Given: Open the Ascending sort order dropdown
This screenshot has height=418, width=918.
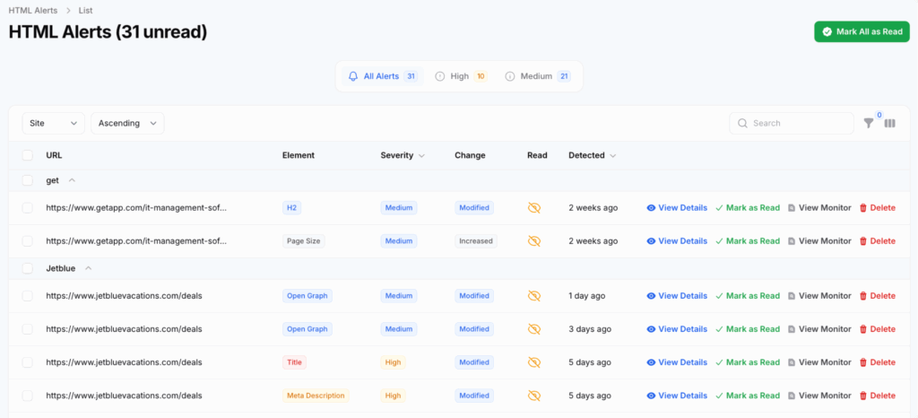Looking at the screenshot, I should click(127, 124).
